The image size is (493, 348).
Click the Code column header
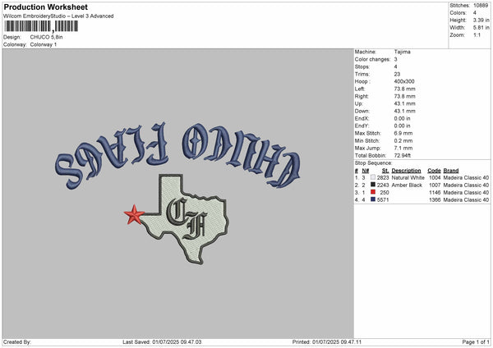tap(434, 171)
